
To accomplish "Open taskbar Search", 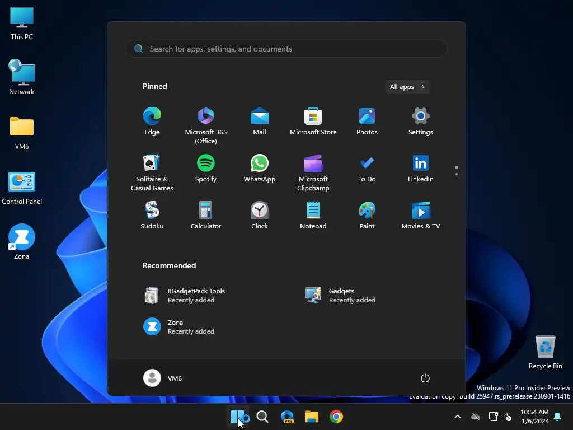I will 262,417.
